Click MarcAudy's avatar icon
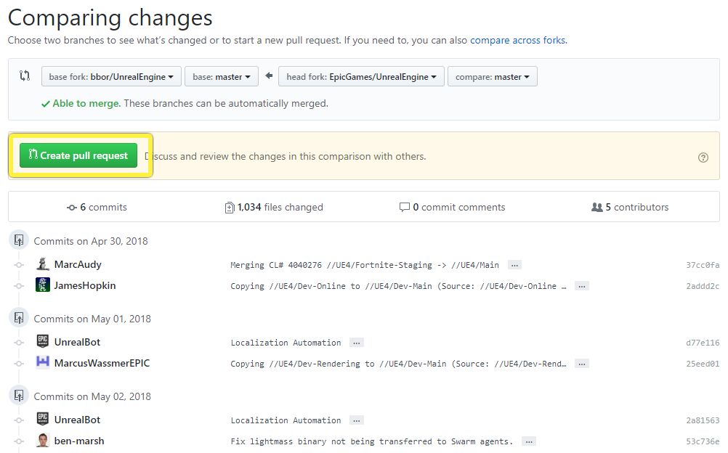Viewport: 728px width, 453px height. pyautogui.click(x=43, y=265)
